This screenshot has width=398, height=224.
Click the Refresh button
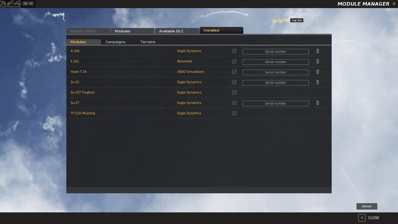(367, 206)
